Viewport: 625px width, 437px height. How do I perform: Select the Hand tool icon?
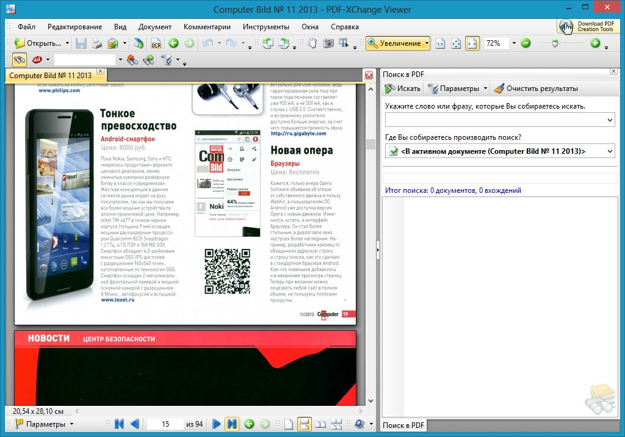312,43
